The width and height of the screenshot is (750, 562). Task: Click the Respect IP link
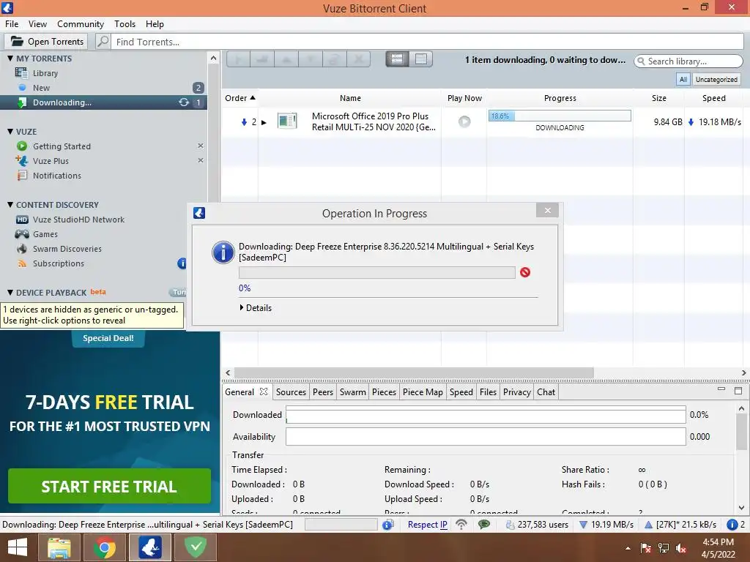click(427, 525)
